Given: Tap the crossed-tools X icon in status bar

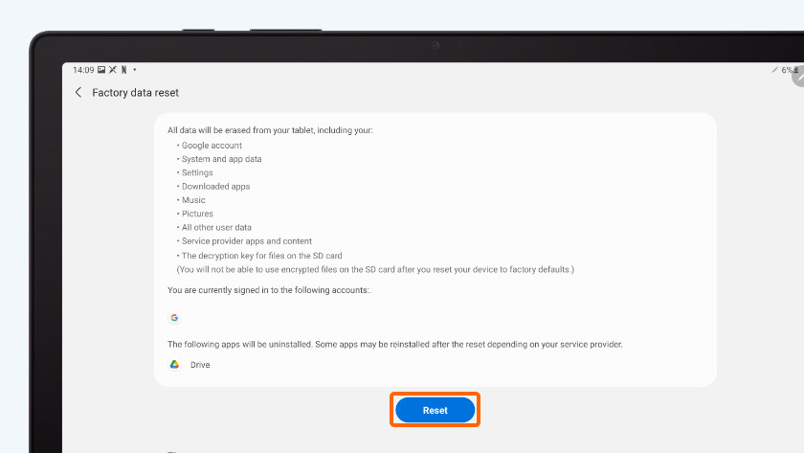Looking at the screenshot, I should 113,70.
